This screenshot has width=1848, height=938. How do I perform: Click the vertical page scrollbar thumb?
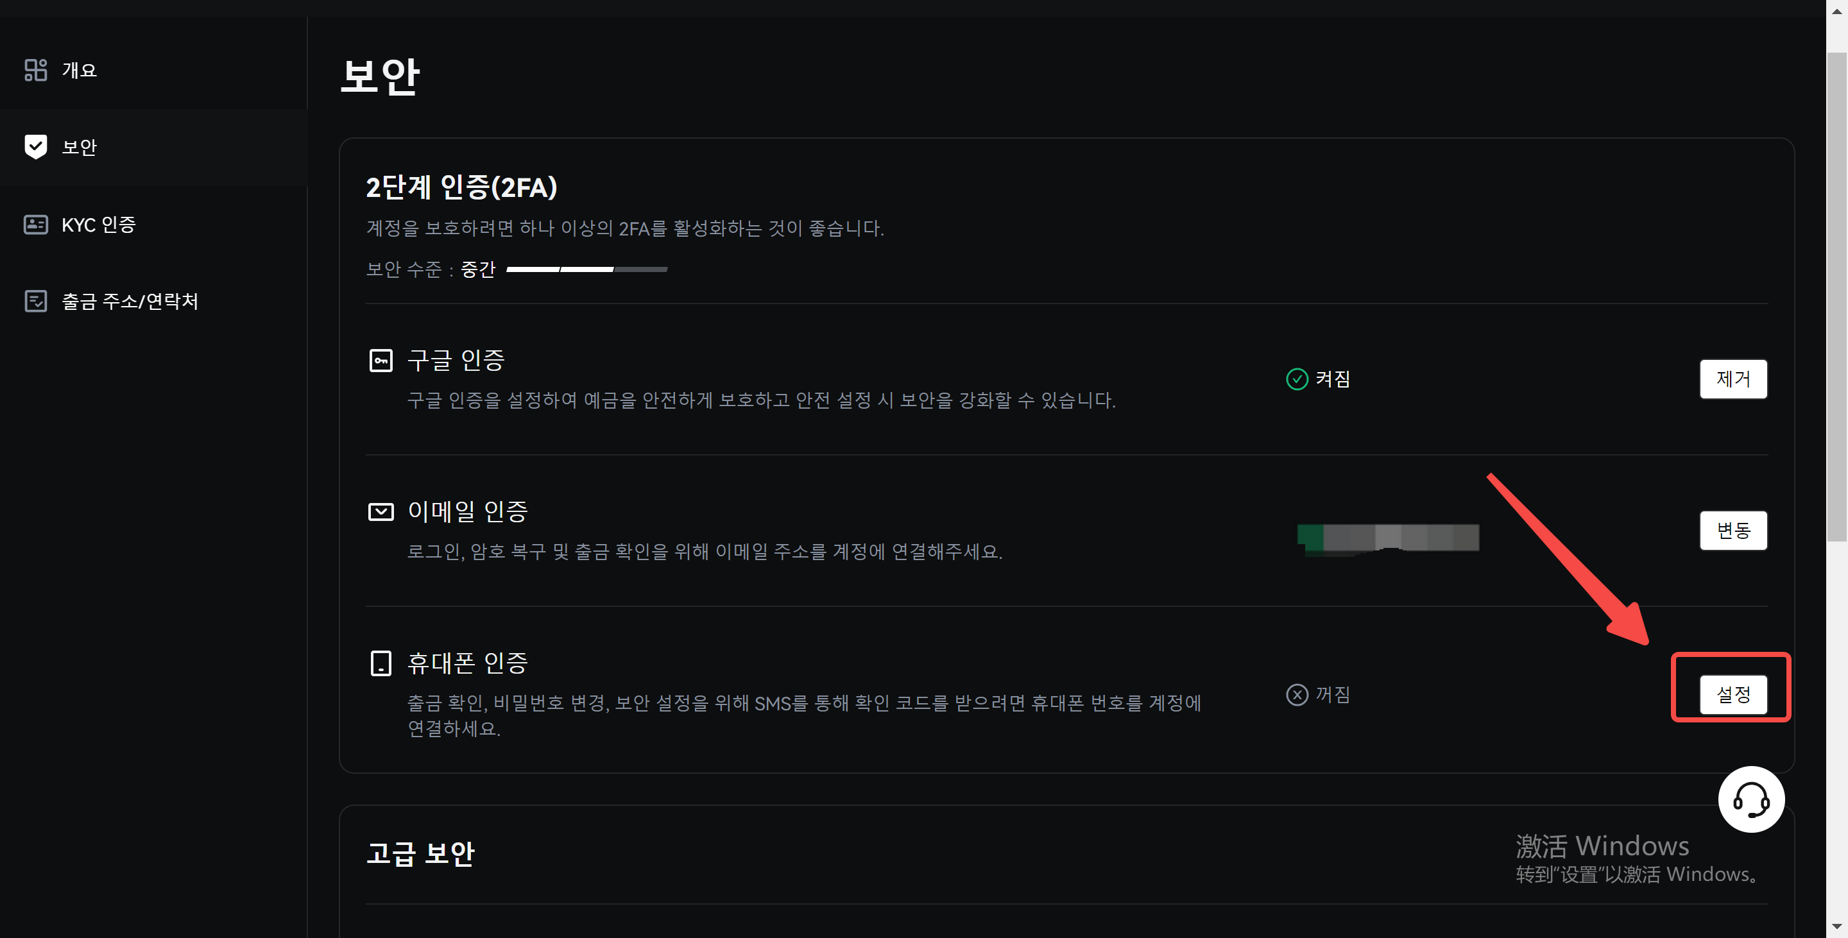click(1836, 287)
